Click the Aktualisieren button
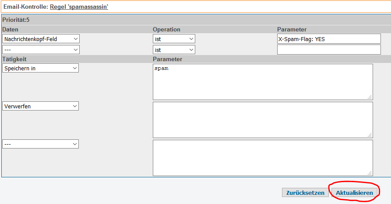The image size is (391, 204). click(x=354, y=193)
